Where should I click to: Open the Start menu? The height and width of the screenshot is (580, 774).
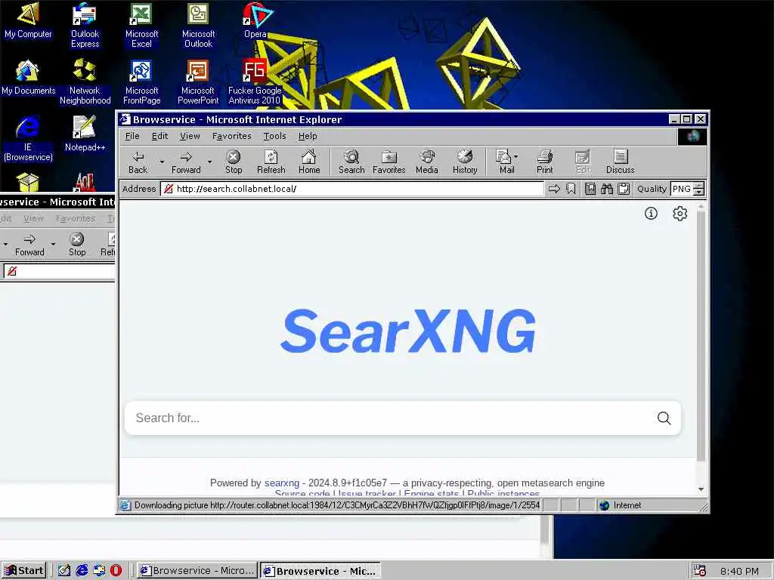pos(23,571)
